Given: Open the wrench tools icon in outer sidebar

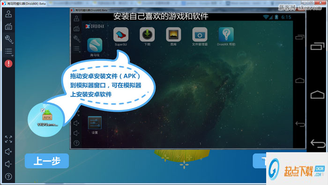Looking at the screenshot, I should click(9, 39).
